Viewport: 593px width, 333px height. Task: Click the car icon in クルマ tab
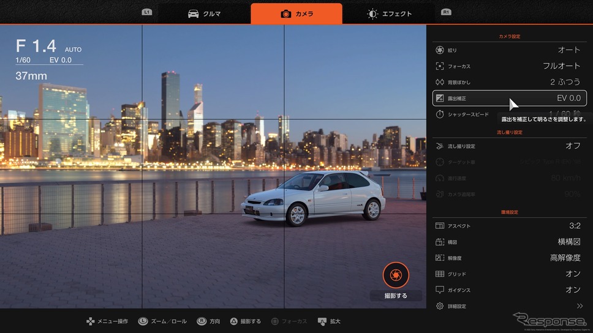click(193, 14)
